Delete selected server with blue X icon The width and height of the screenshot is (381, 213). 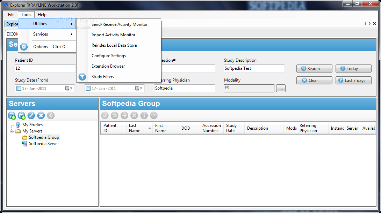point(41,116)
